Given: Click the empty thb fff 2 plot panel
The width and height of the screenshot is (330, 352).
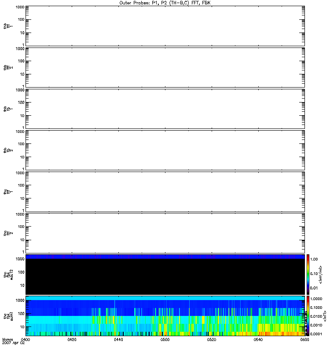Looking at the screenshot, I should coord(165,67).
